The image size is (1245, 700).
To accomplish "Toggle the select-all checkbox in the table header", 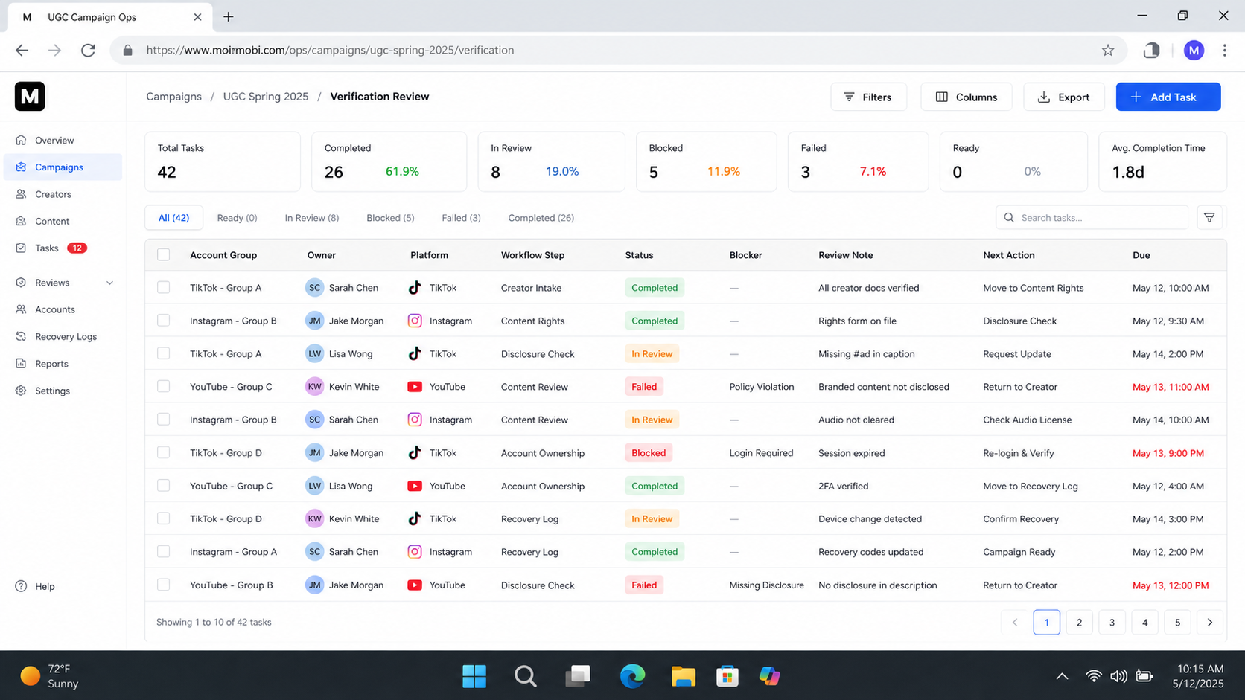I will (x=163, y=254).
